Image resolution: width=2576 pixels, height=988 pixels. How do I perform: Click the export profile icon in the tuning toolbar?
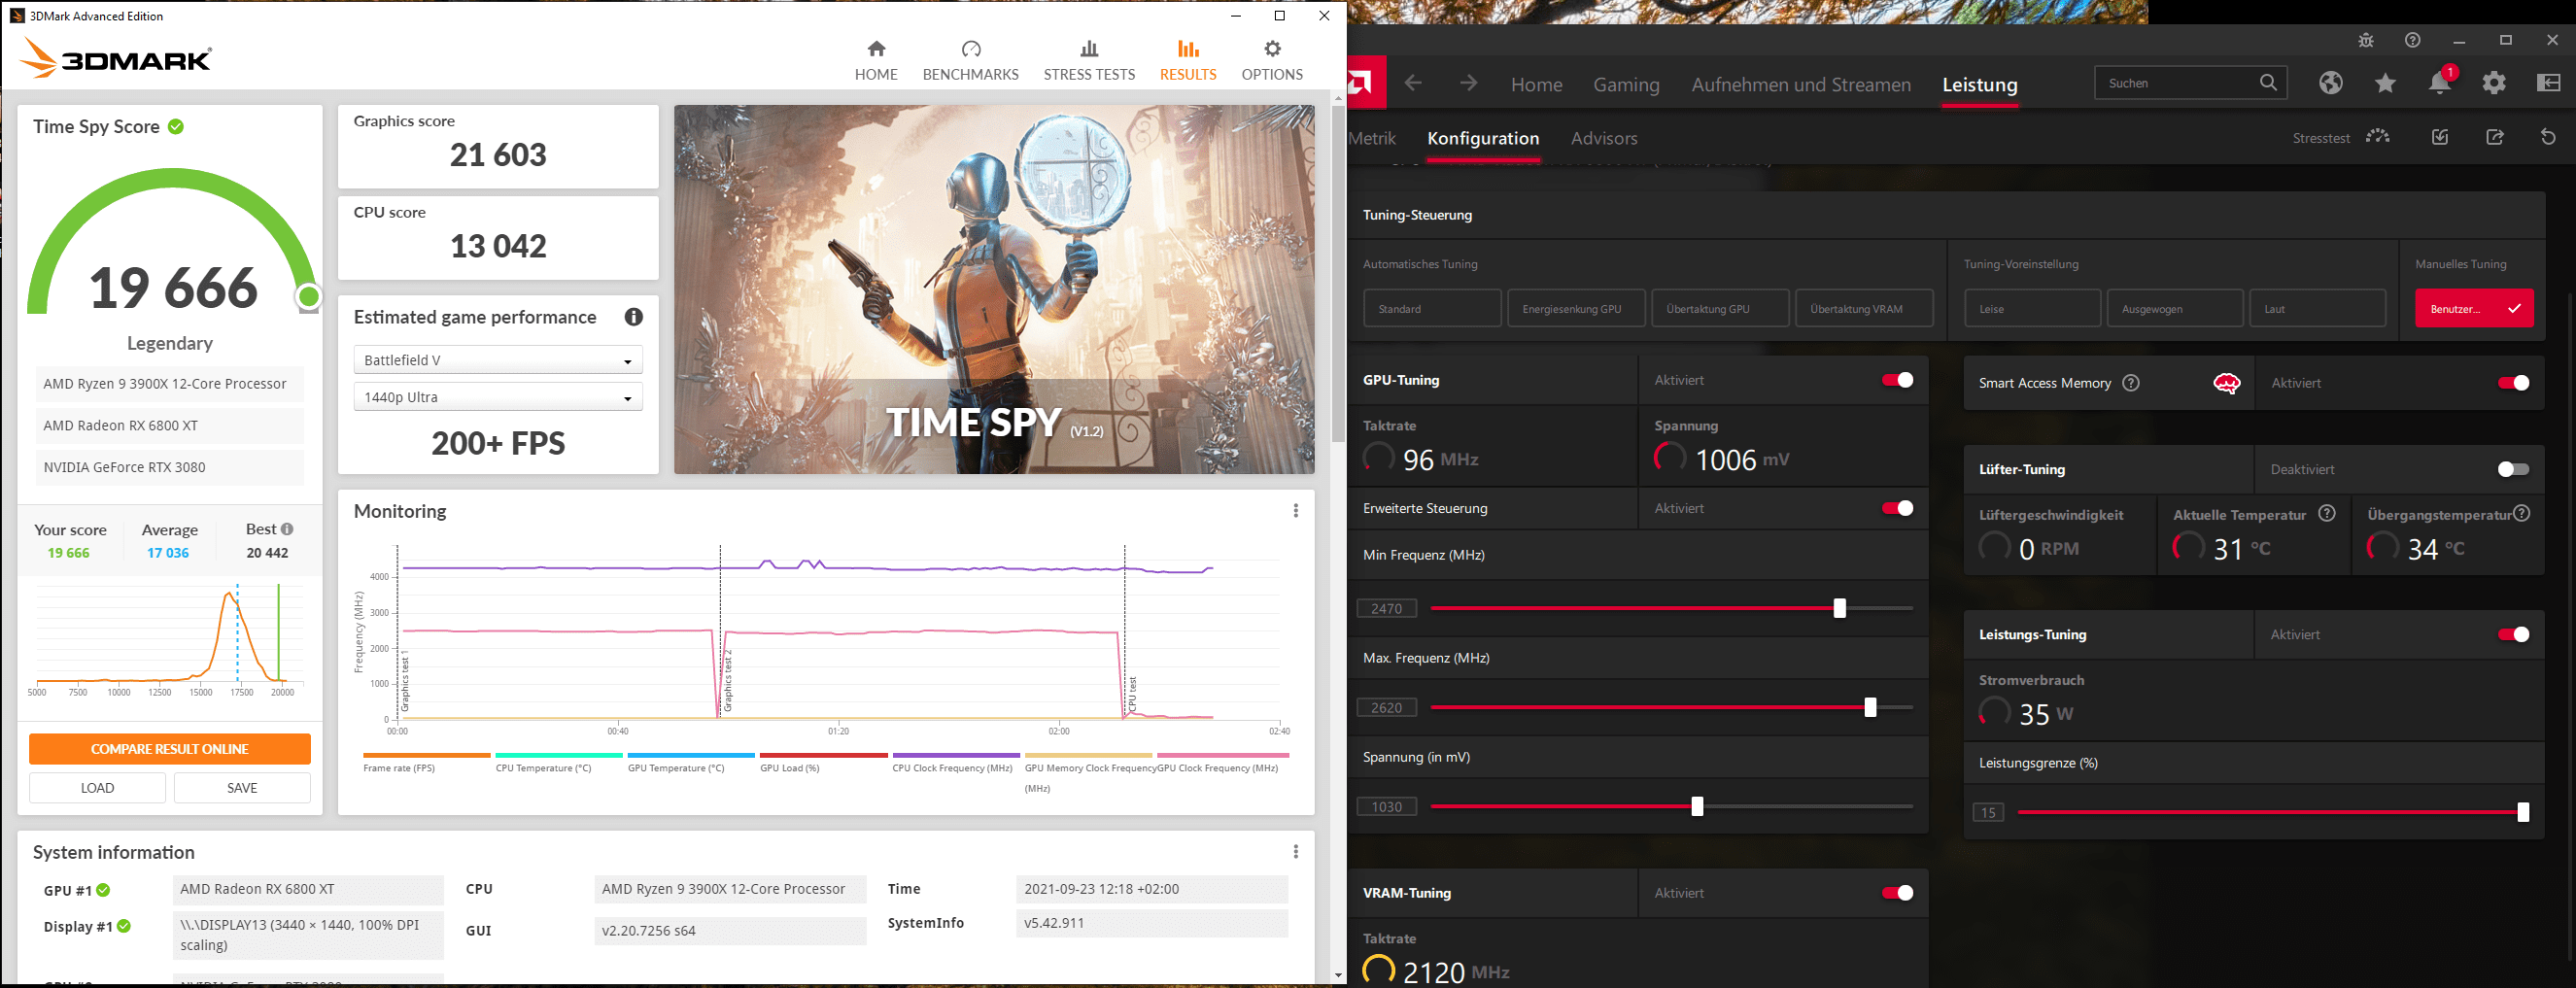2495,137
